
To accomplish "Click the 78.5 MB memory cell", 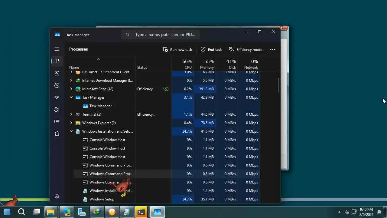I will click(205, 123).
